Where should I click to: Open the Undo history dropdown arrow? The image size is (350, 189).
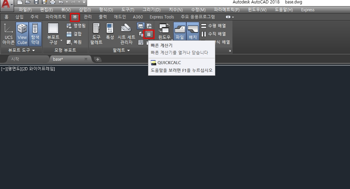(x=67, y=2)
